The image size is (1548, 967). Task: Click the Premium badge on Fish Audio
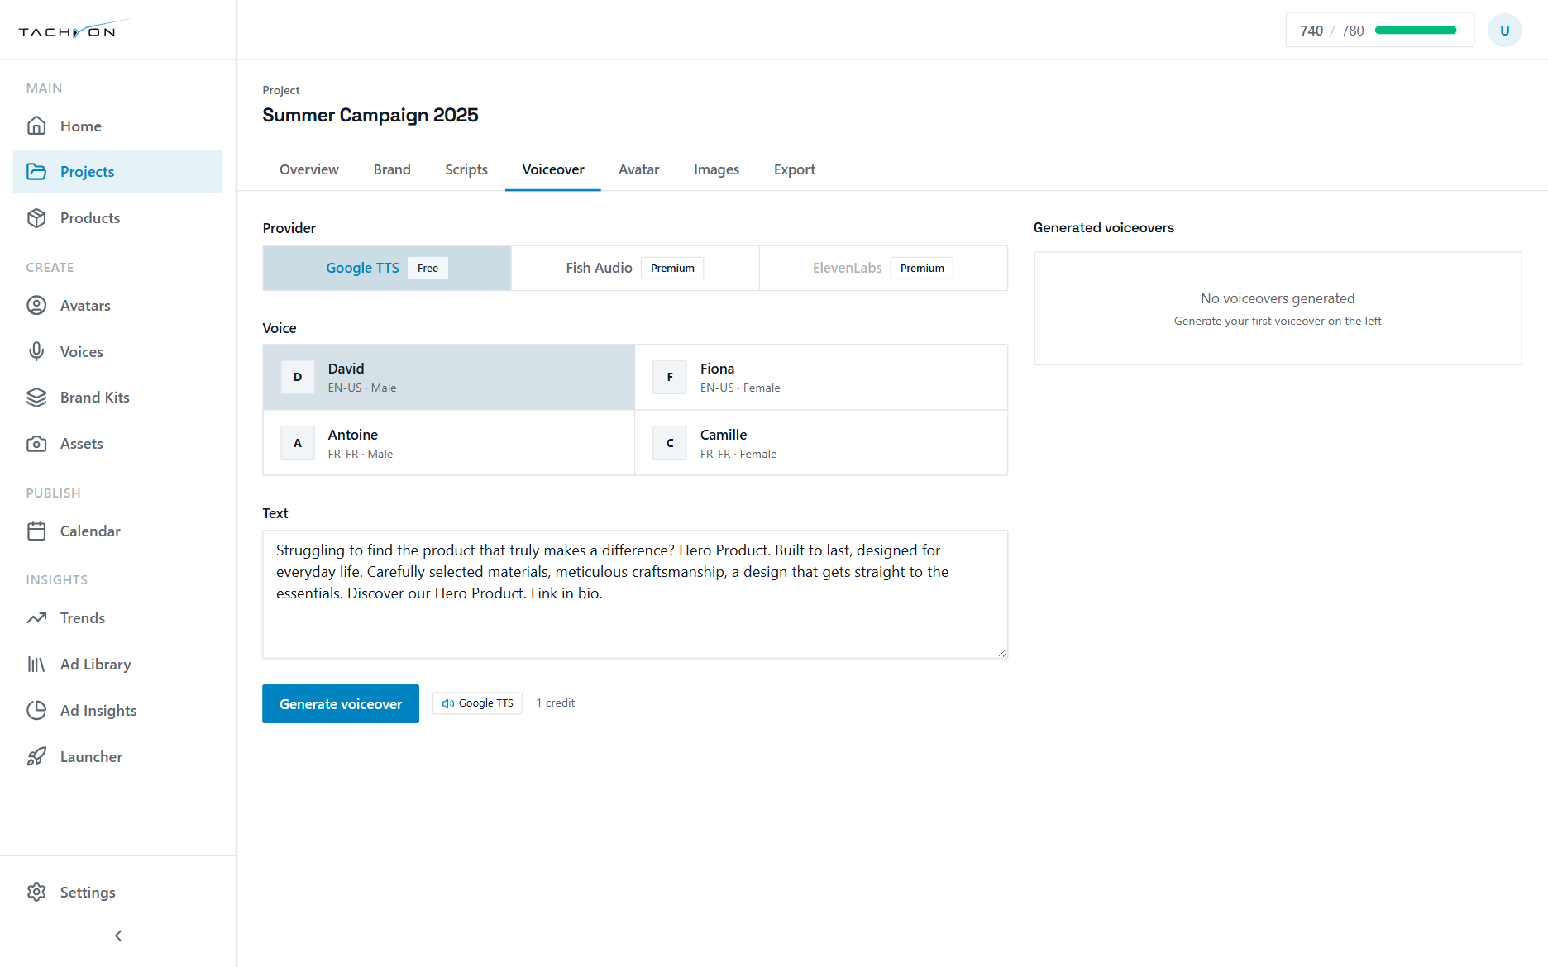[672, 268]
